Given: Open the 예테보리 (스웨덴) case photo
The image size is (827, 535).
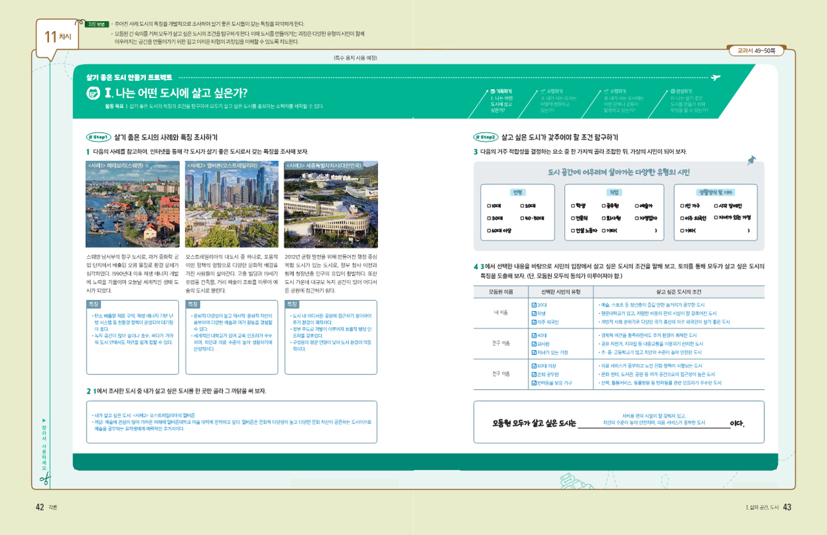Looking at the screenshot, I should click(x=132, y=205).
